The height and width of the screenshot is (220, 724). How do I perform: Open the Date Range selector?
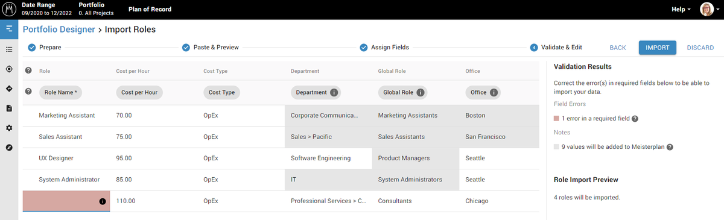click(46, 9)
